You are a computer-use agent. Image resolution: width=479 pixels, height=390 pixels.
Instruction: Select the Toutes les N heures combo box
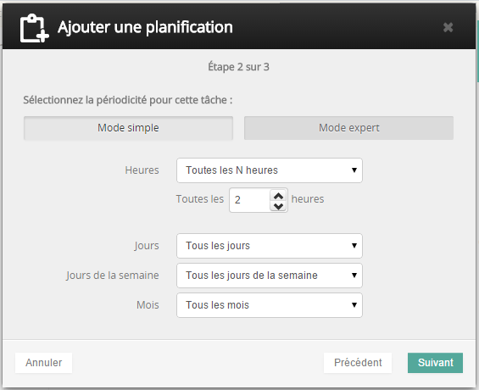pos(270,170)
